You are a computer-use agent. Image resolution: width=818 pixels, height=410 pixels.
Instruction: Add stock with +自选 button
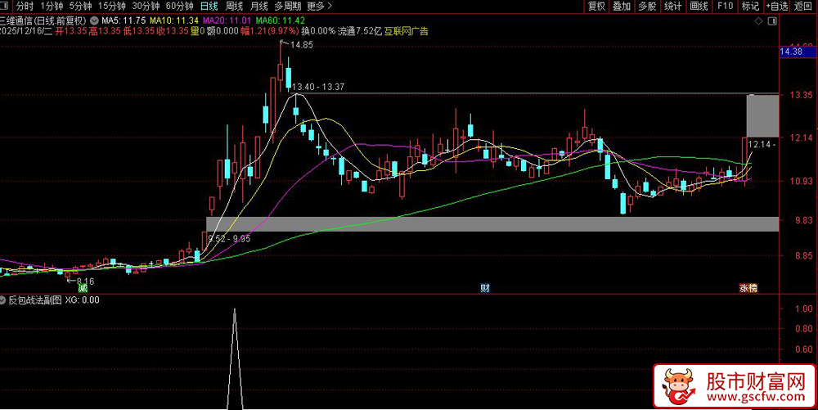pyautogui.click(x=777, y=7)
